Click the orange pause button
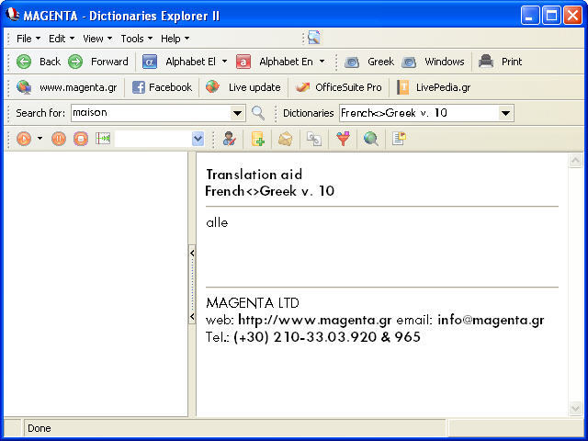588x441 pixels. pyautogui.click(x=59, y=139)
